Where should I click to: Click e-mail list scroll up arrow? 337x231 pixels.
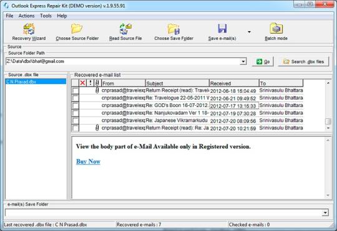point(328,83)
